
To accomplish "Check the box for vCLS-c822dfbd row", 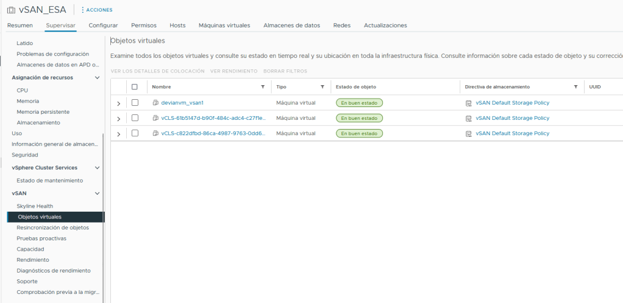I will (x=135, y=133).
